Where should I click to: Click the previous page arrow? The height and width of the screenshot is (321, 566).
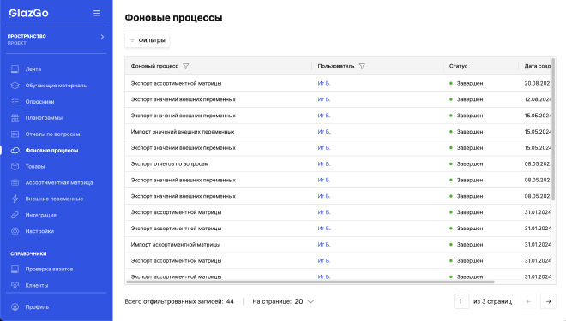[528, 301]
